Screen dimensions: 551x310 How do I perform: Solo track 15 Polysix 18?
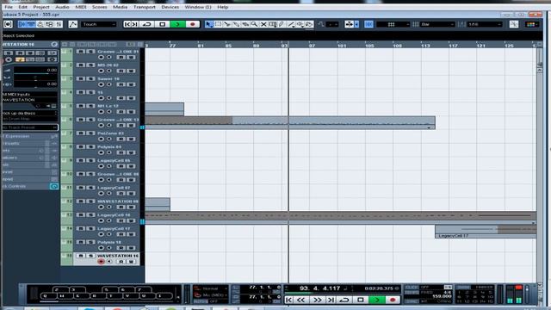(x=90, y=242)
